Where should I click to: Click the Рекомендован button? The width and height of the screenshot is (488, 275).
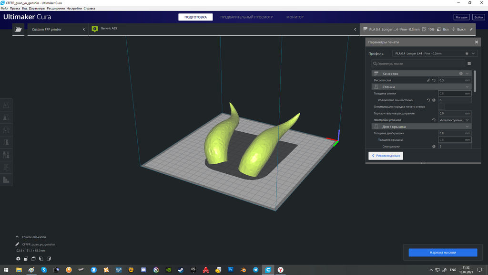pos(386,156)
